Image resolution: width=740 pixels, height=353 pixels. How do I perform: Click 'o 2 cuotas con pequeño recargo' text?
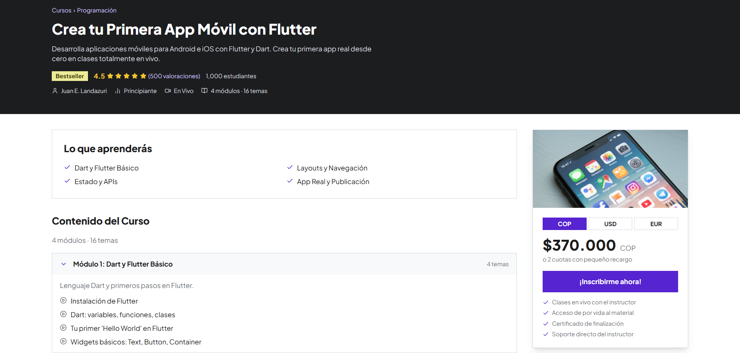(587, 260)
